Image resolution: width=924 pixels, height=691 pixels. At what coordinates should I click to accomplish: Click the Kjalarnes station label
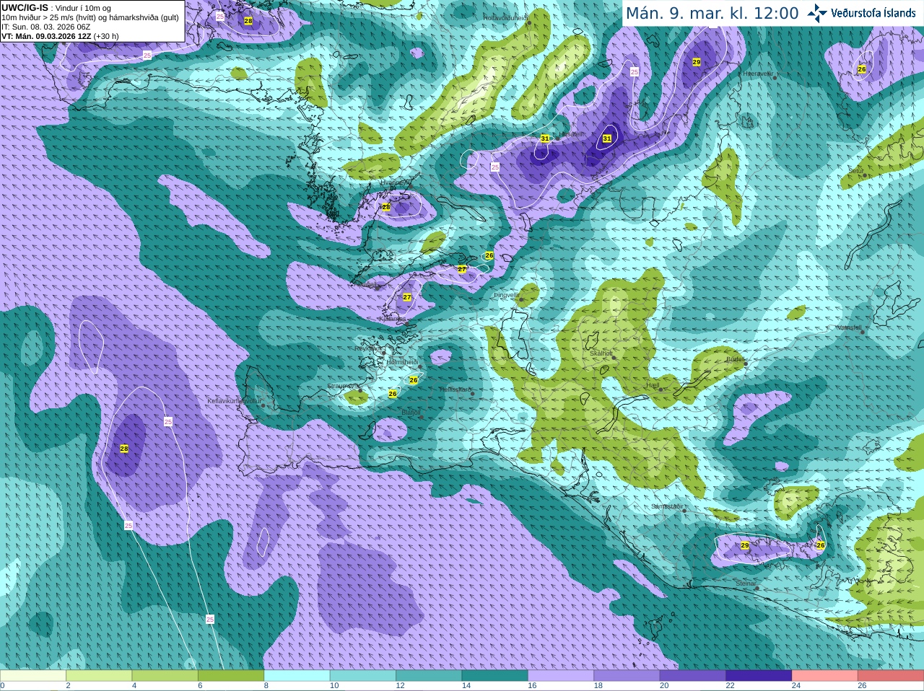click(x=393, y=318)
